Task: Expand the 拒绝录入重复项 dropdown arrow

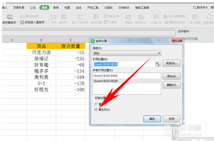Action: click(x=46, y=22)
